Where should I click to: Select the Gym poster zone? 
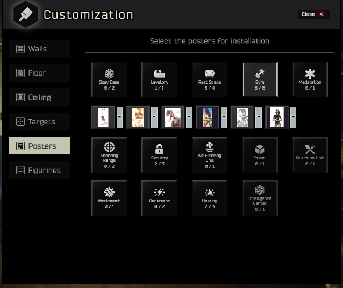pyautogui.click(x=260, y=79)
